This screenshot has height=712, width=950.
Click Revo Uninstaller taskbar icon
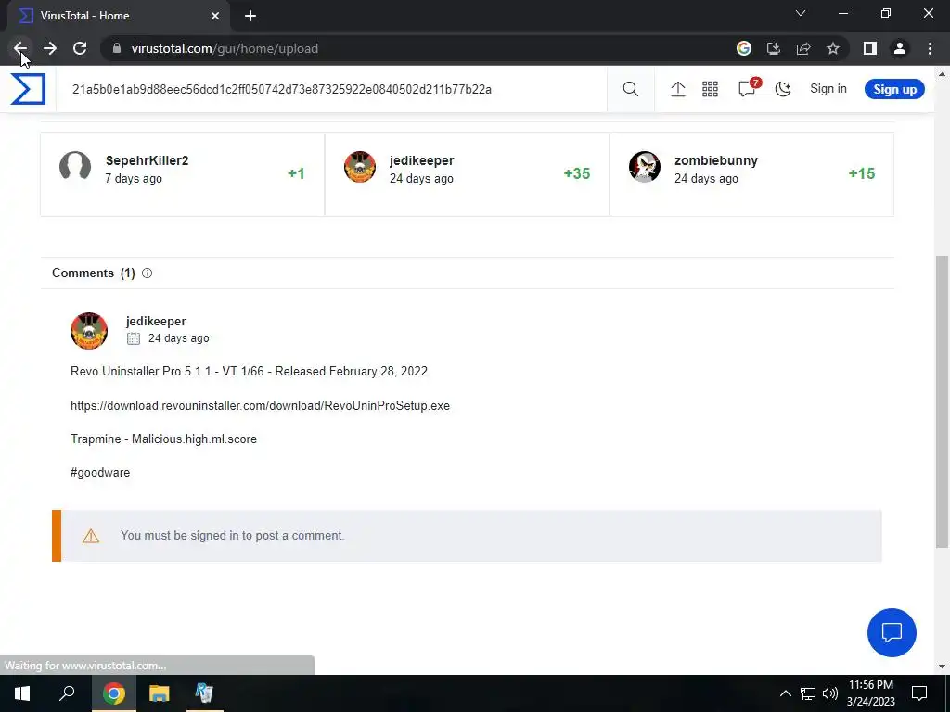pos(204,693)
